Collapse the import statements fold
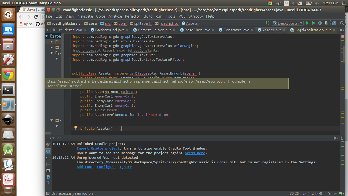Screen dimensions: 348x196 coord(71,60)
